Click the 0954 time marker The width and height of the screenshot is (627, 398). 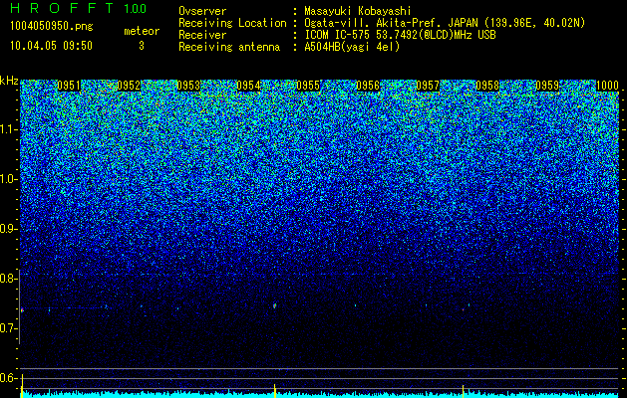point(248,86)
